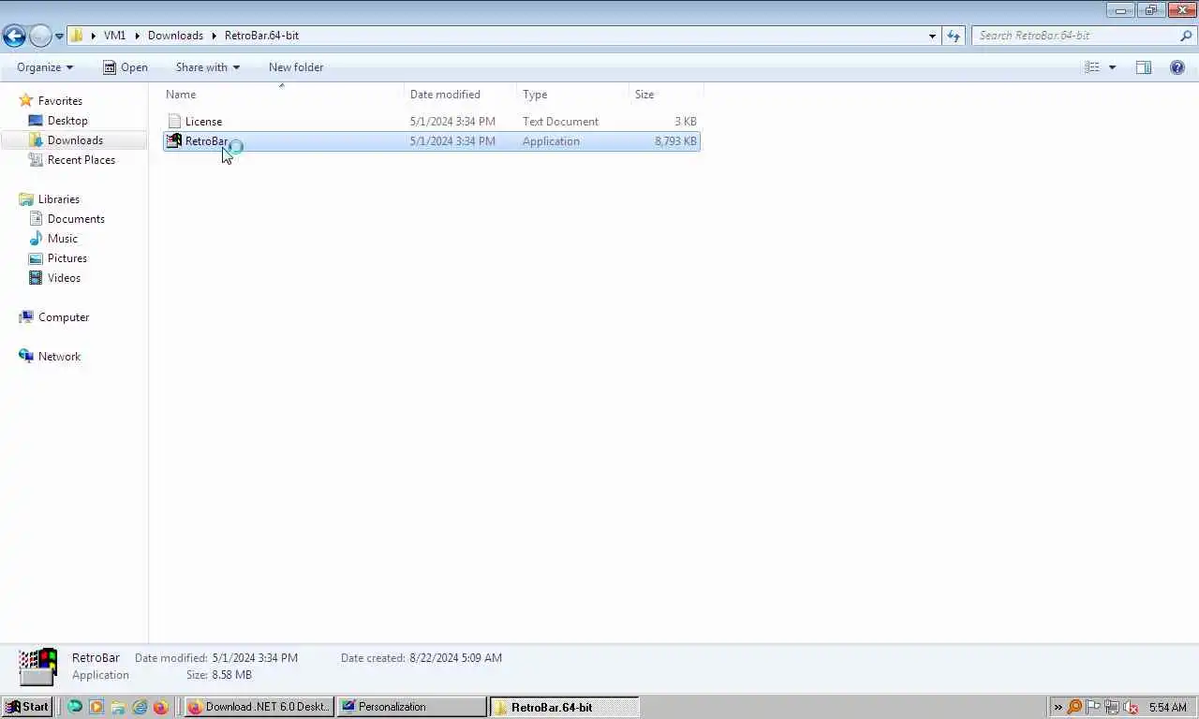Expand arrow before RetroBar.64-bit in path
Viewport: 1199px width, 719px height.
coord(214,36)
